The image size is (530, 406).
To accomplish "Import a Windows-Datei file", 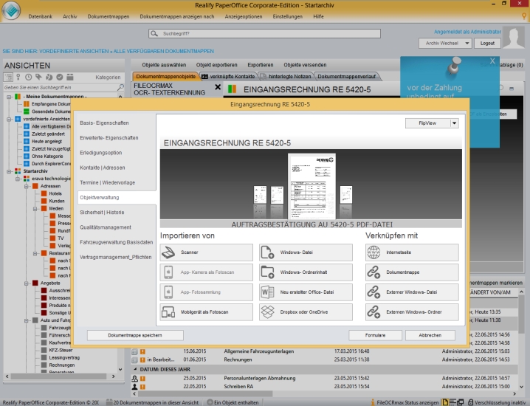I will [x=307, y=252].
